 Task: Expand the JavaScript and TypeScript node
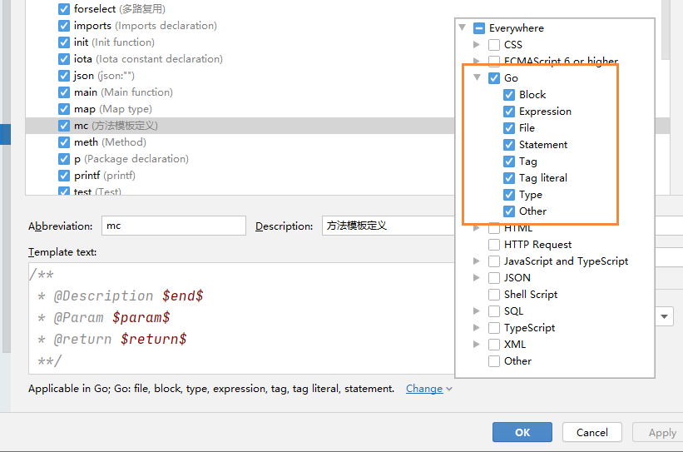pos(477,261)
